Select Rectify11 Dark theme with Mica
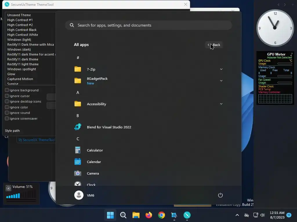 click(x=30, y=44)
